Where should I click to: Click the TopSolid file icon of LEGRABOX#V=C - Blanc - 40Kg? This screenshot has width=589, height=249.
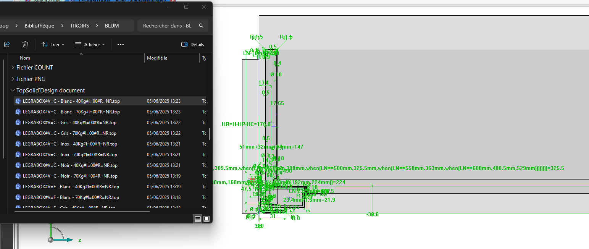tap(18, 101)
